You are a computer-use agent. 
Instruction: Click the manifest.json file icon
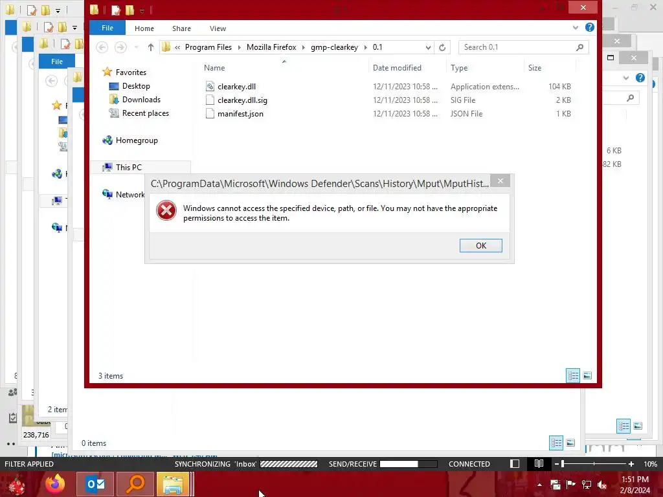(x=210, y=113)
